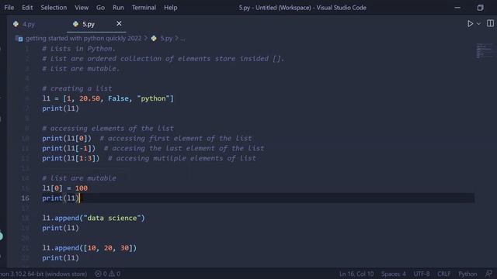Click the comment '# list are mutable'
The image size is (497, 279).
point(79,178)
